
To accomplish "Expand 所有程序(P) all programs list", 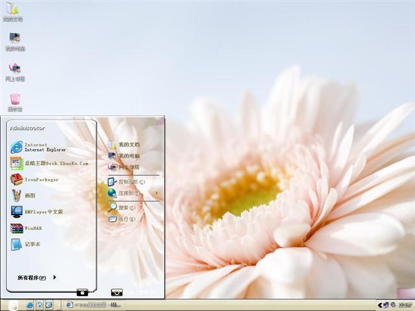I will click(37, 278).
